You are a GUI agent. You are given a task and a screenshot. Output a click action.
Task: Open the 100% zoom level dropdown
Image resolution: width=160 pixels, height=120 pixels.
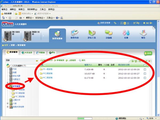pyautogui.click(x=156, y=118)
